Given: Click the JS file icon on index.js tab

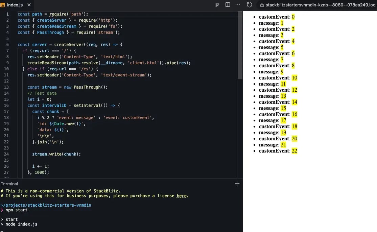Looking at the screenshot, I should point(3,5).
